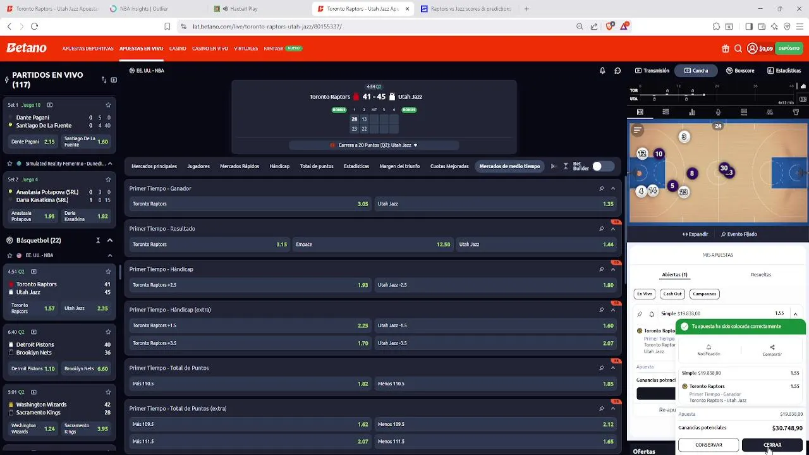Pin the Primer Tiempo - Ganador market

(x=602, y=188)
